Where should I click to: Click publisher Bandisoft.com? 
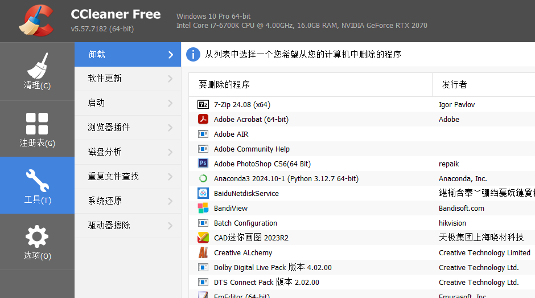[462, 208]
